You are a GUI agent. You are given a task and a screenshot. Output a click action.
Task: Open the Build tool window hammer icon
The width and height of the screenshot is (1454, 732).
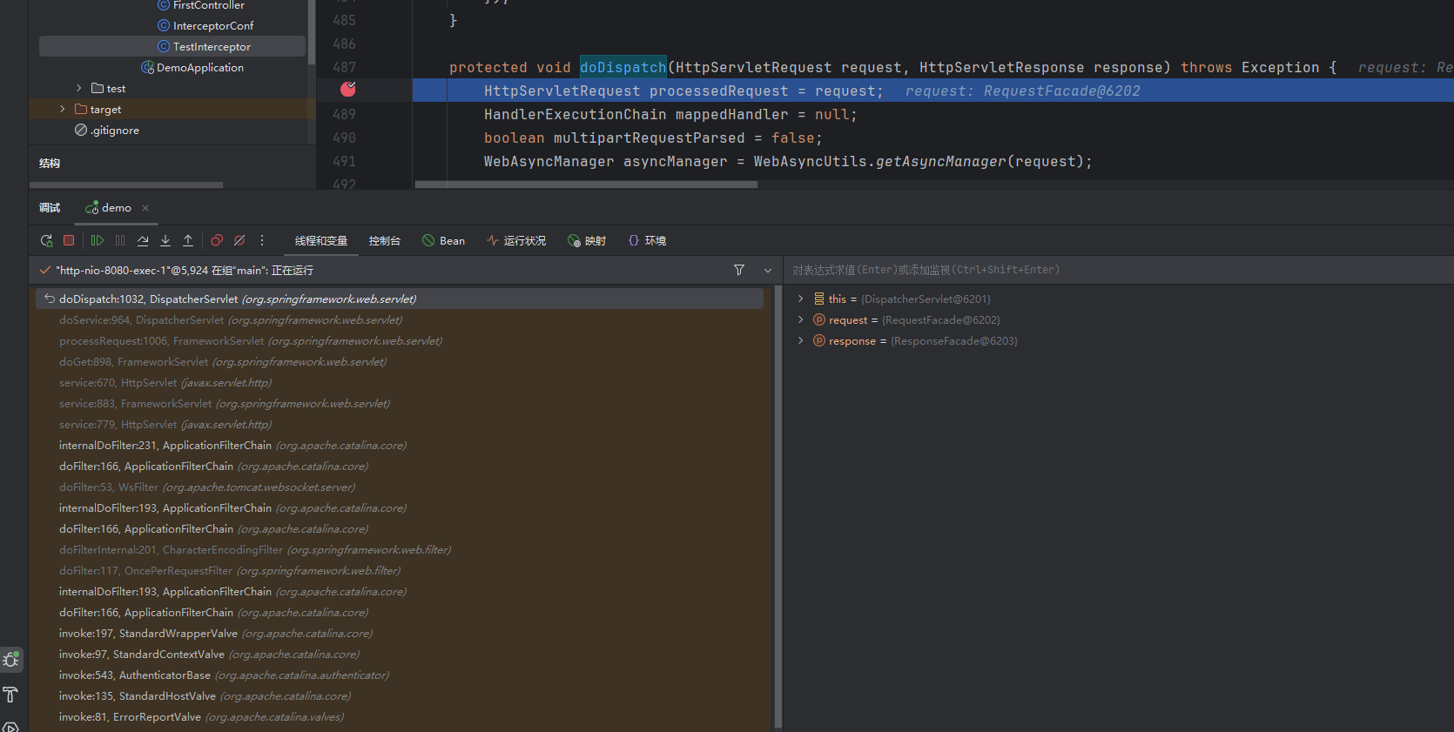tap(10, 695)
